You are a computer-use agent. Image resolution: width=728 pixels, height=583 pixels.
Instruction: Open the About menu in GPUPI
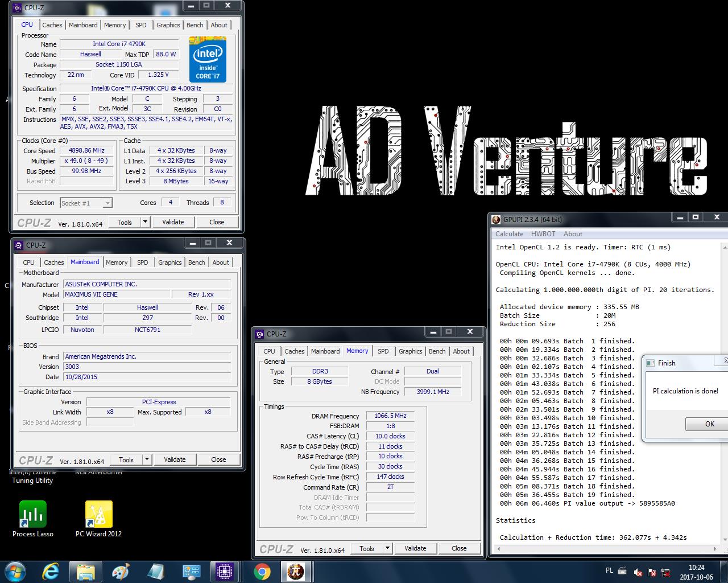click(x=573, y=234)
